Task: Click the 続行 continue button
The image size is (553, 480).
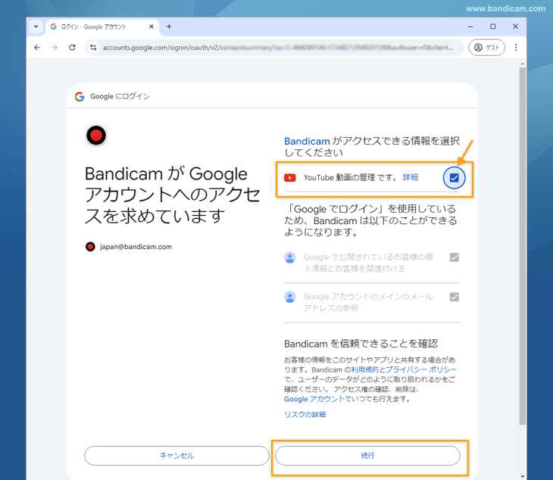Action: (x=367, y=456)
